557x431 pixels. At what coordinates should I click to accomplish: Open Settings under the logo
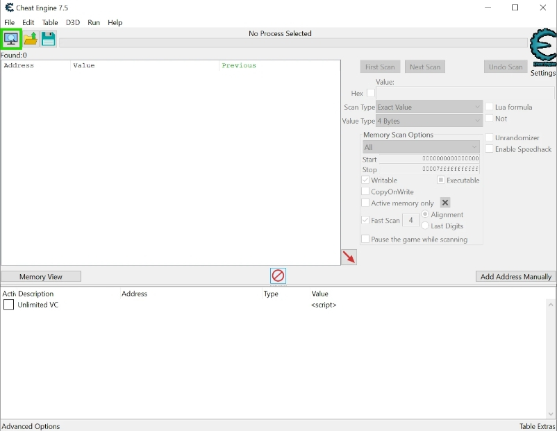click(543, 73)
